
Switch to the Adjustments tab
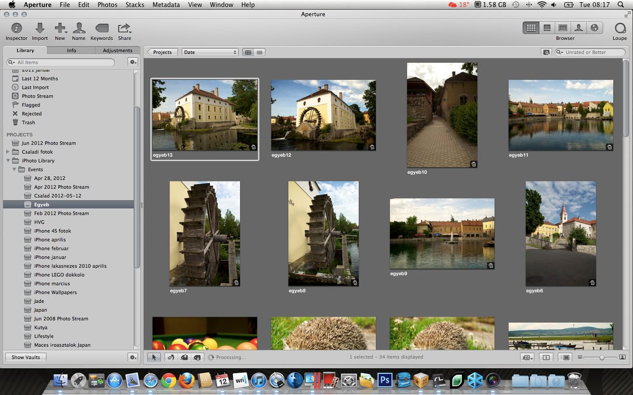117,50
